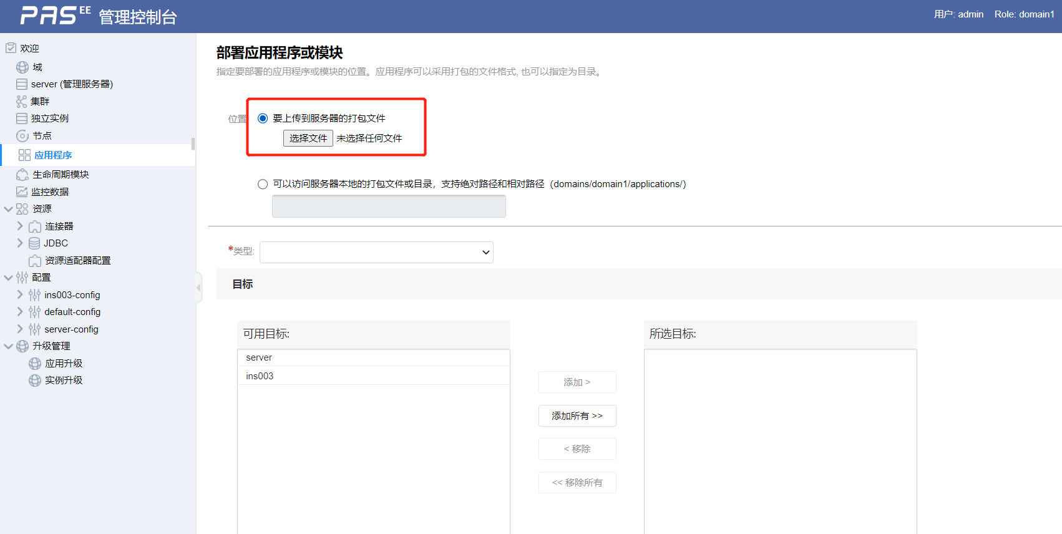Open the 独立实例 sidebar item

coord(50,119)
